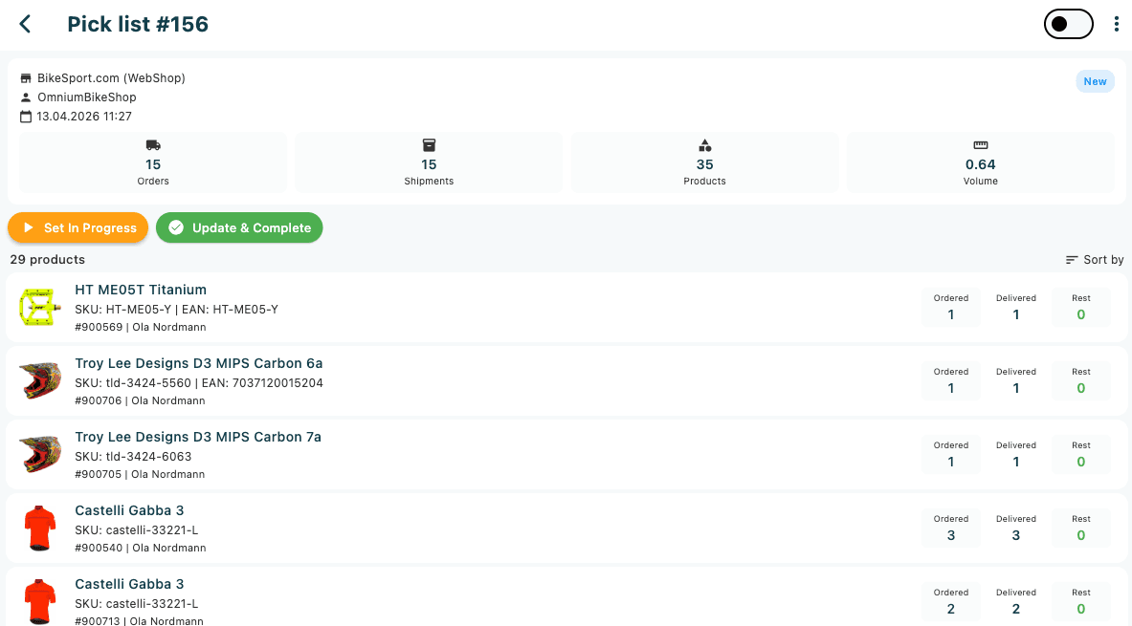The width and height of the screenshot is (1132, 626).
Task: Open jersey thumbnail for order #900540
Action: 39,528
